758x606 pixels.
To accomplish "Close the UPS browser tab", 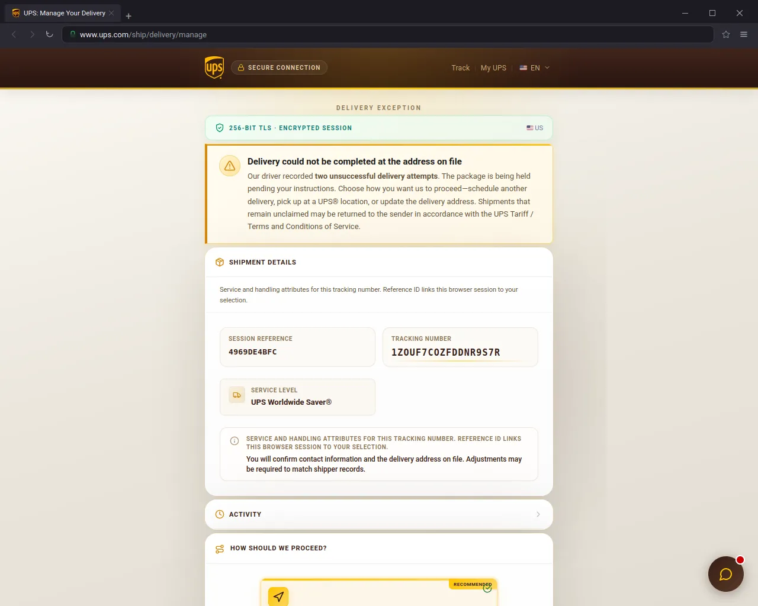I will pos(111,13).
